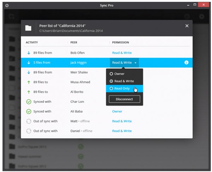Select peer name Jack Higgin
The width and height of the screenshot is (212, 172).
tap(78, 63)
